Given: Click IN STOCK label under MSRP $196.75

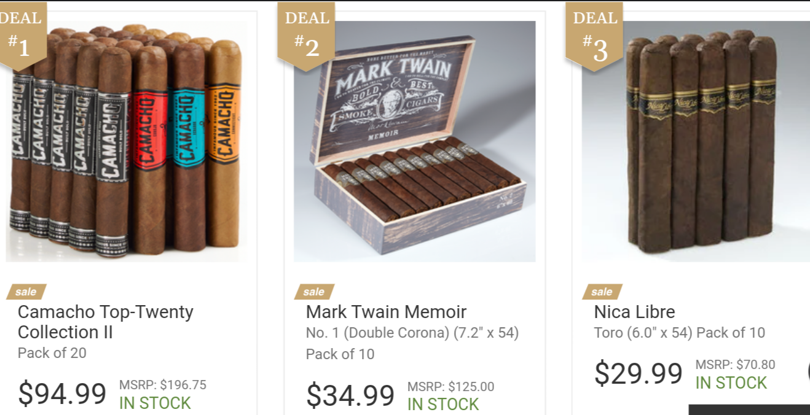Looking at the screenshot, I should click(x=155, y=403).
